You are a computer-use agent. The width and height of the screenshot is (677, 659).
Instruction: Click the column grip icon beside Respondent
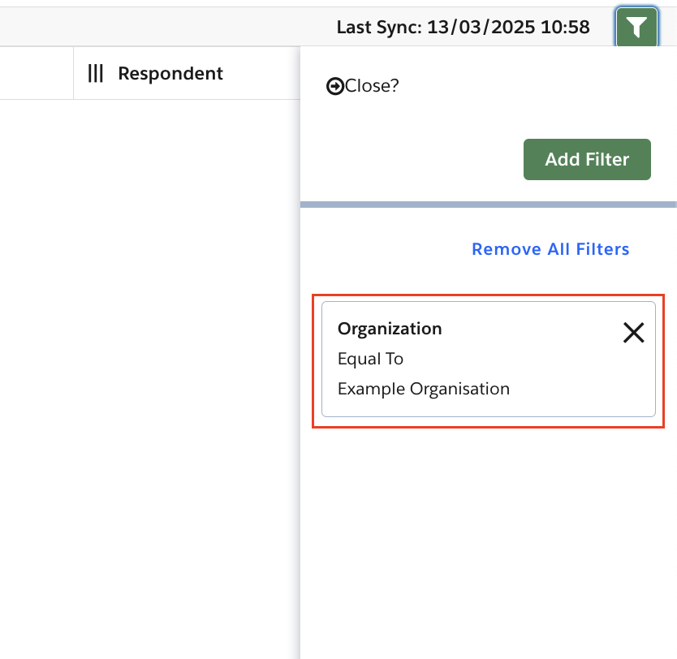95,73
